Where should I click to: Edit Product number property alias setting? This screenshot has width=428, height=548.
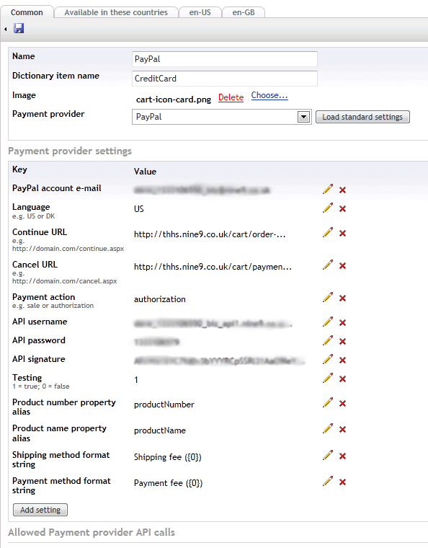(x=327, y=402)
